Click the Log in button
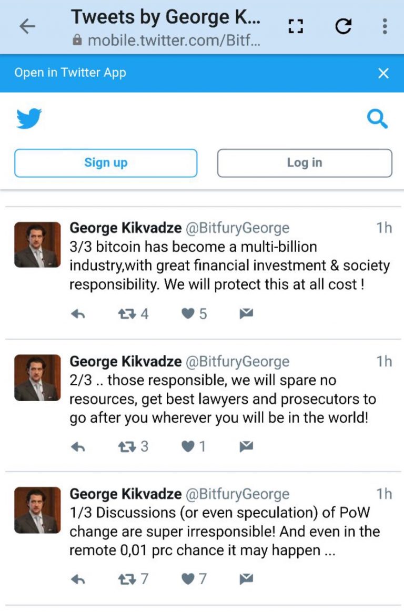The image size is (404, 612). click(305, 163)
